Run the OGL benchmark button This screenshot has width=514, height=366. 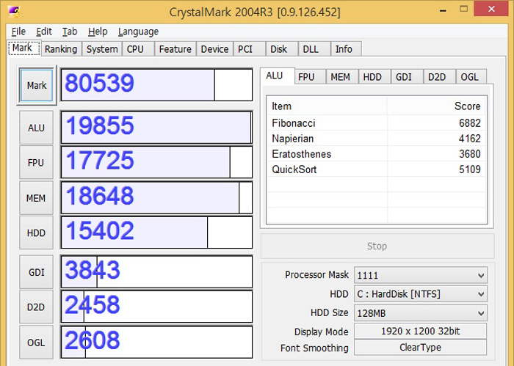(x=36, y=343)
